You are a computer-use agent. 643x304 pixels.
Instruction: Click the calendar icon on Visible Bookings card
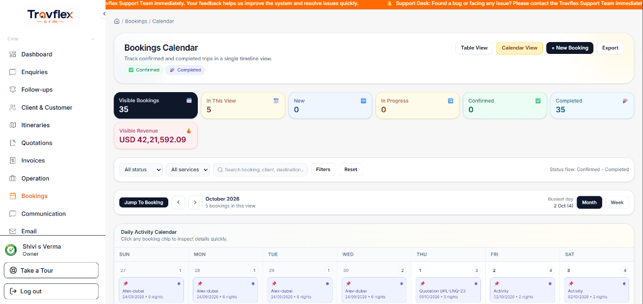tap(189, 100)
